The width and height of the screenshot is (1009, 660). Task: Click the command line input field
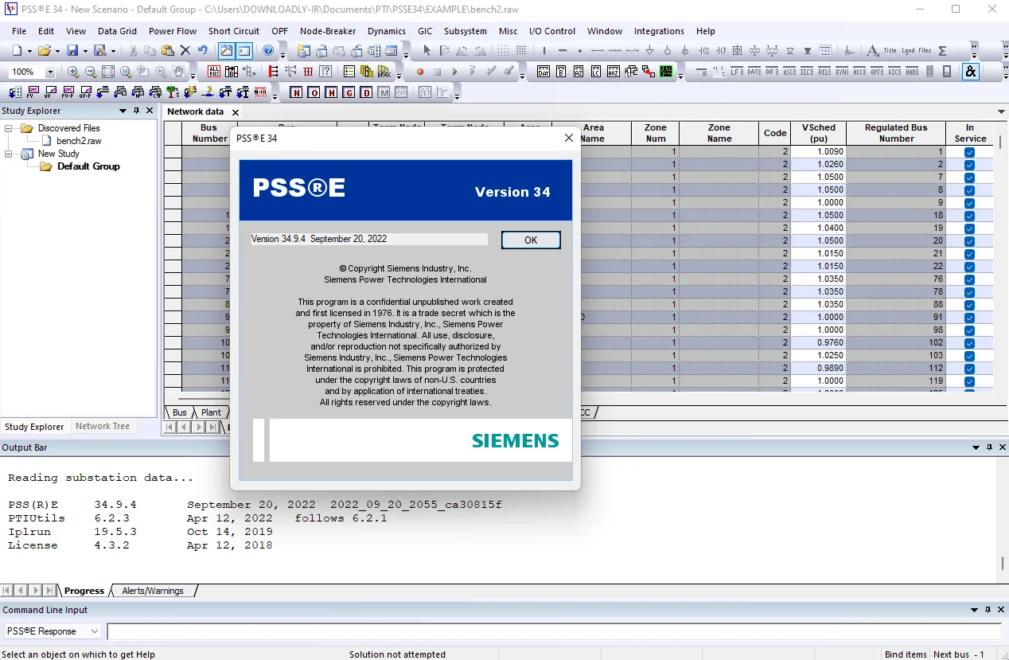(x=554, y=631)
